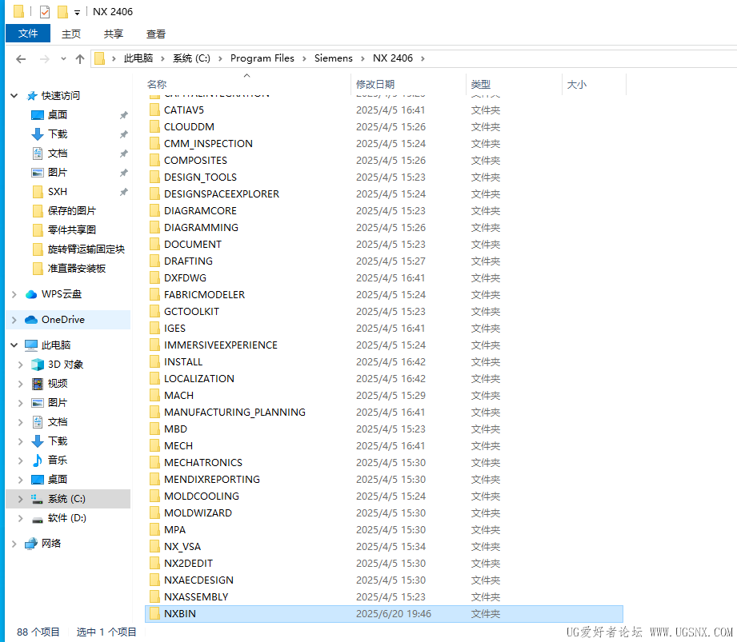Select the WPS云盘 cloud icon
This screenshot has width=737, height=642.
(x=31, y=294)
